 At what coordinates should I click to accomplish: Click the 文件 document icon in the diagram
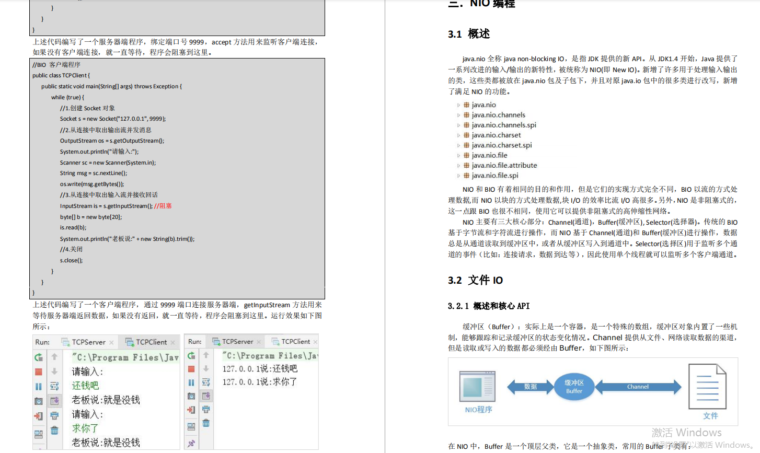pos(708,387)
